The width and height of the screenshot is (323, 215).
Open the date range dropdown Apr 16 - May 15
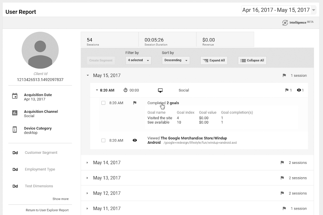coord(279,10)
